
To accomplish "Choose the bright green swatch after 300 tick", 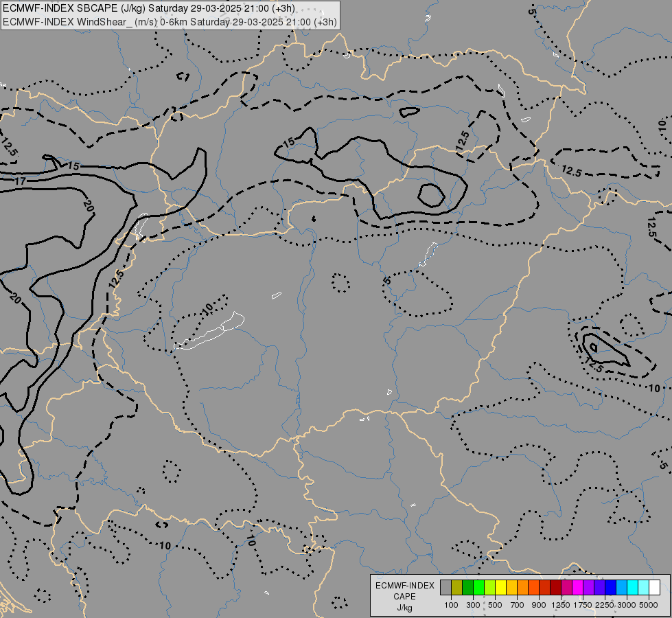I will [x=478, y=587].
